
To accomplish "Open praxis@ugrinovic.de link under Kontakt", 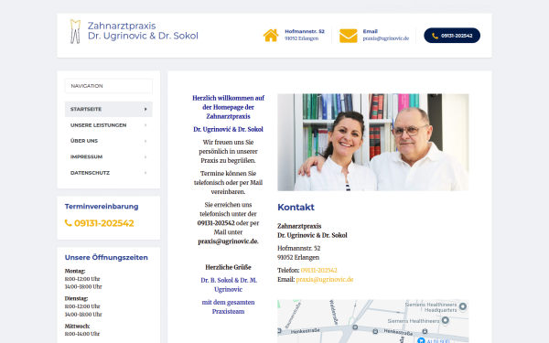I will pyautogui.click(x=325, y=279).
